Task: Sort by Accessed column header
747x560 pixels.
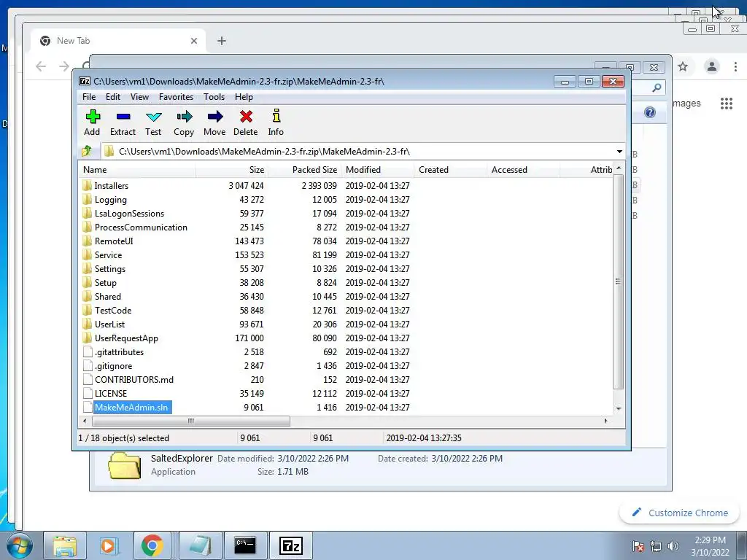Action: (523, 169)
